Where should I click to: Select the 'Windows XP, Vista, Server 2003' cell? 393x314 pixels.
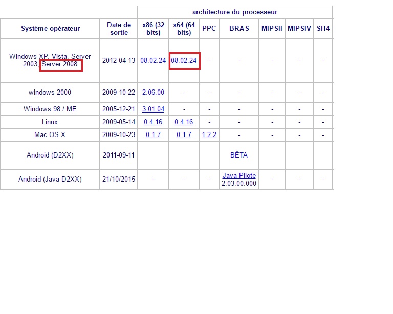click(x=50, y=60)
